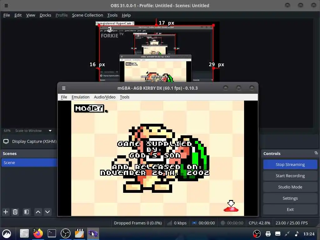
Task: Click the Start Recording button
Action: 290,176
